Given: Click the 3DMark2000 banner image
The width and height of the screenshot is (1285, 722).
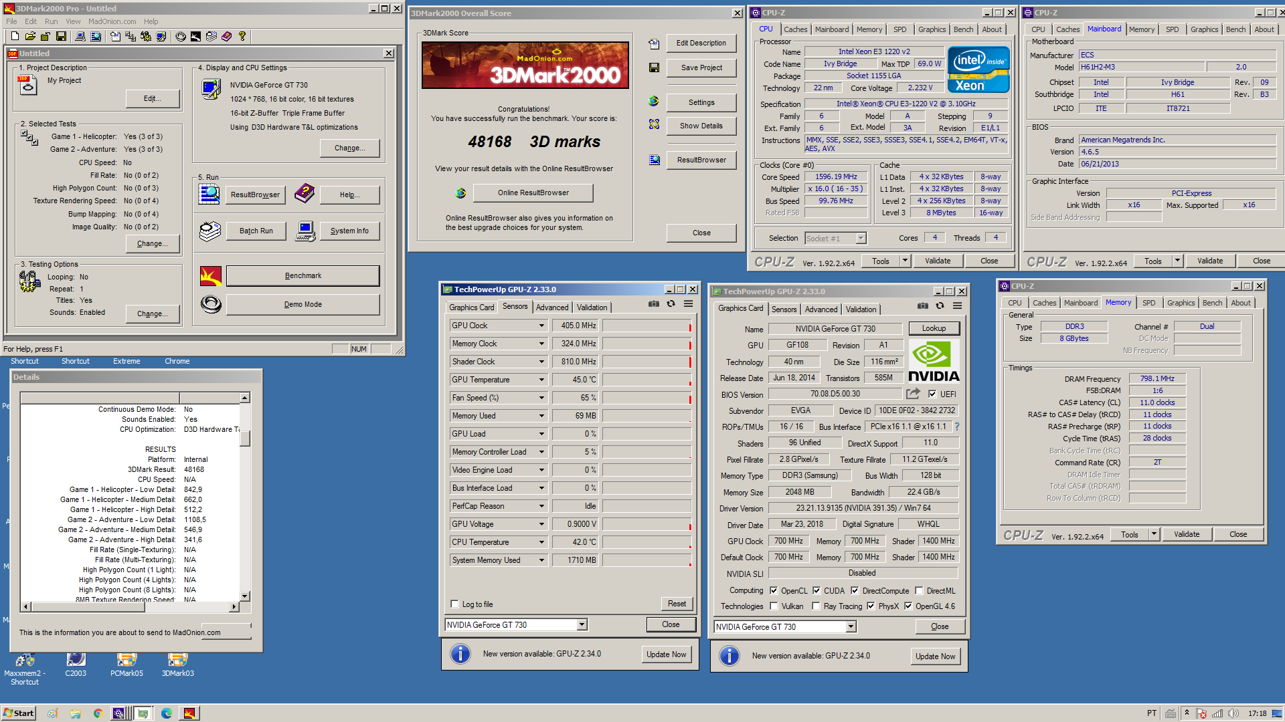Looking at the screenshot, I should [525, 65].
